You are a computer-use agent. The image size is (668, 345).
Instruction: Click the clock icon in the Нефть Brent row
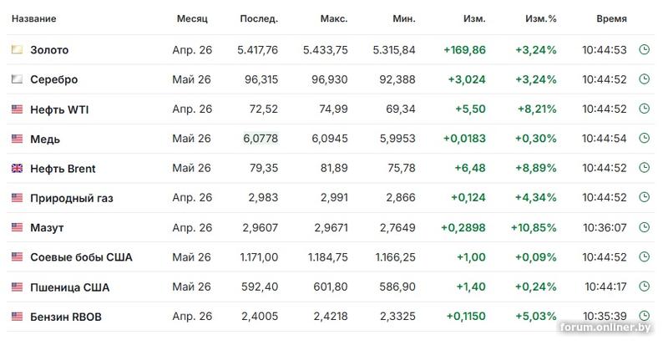(x=644, y=168)
